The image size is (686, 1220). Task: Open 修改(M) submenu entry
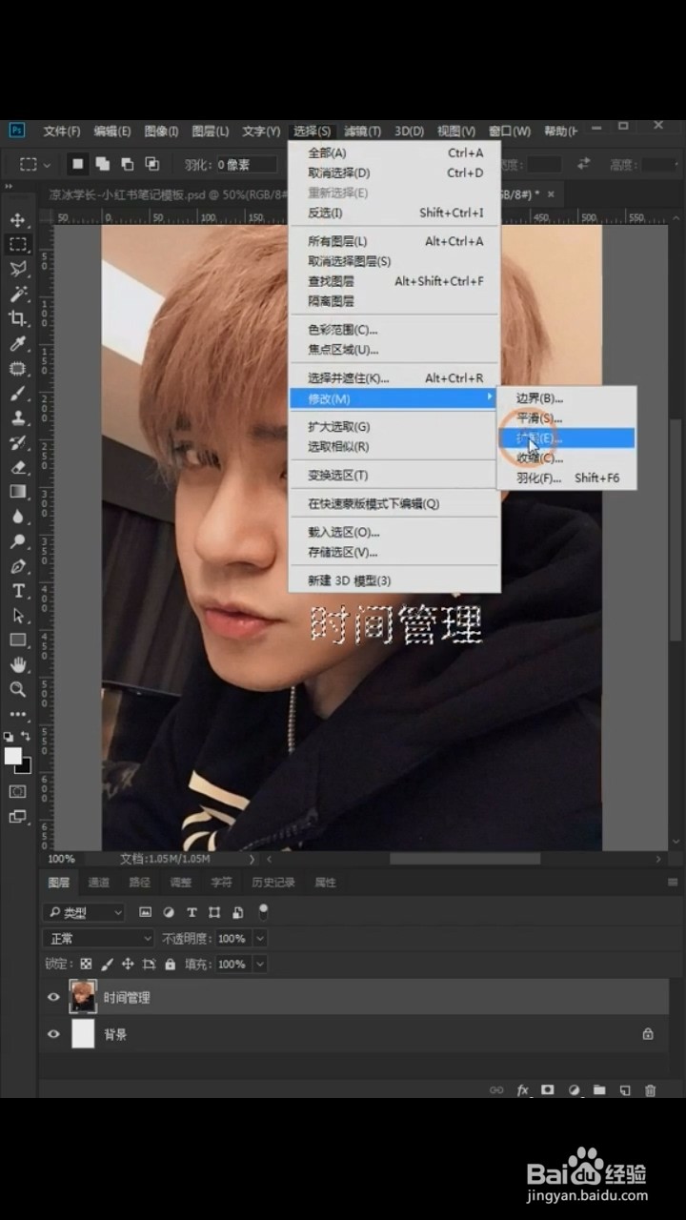tap(394, 398)
